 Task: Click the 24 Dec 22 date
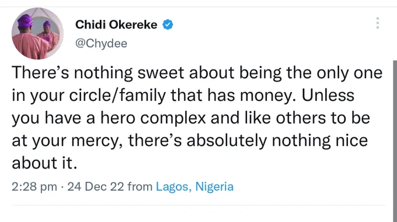[96, 186]
